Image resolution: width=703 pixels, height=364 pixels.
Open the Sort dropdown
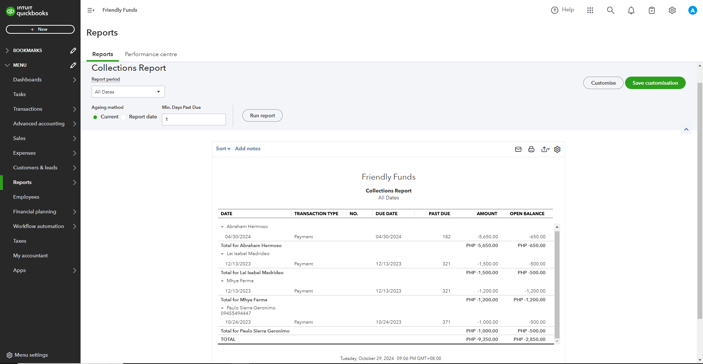pyautogui.click(x=223, y=148)
